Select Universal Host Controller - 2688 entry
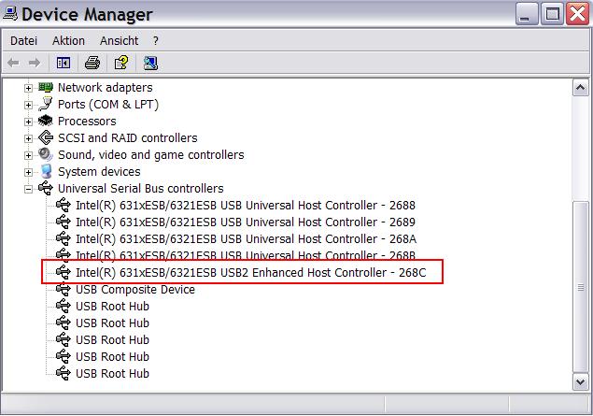 (246, 205)
